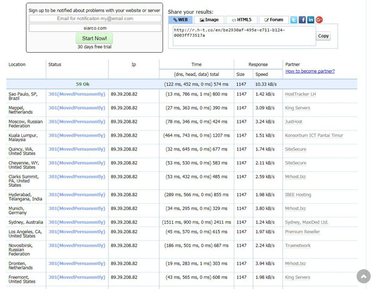Share results on LinkedIn
This screenshot has height=289, width=376.
pos(311,19)
